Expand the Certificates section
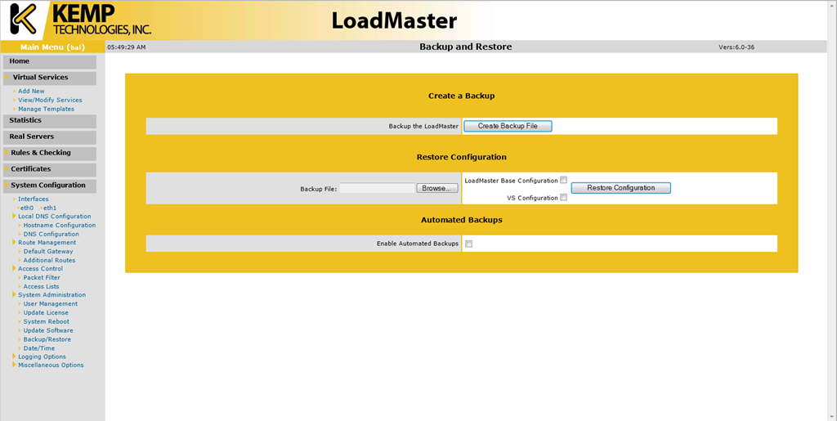 pos(50,170)
